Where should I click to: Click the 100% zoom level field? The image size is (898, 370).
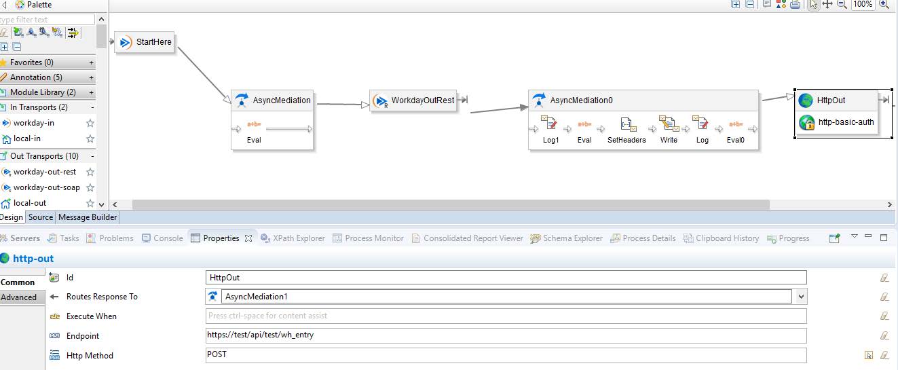[863, 4]
